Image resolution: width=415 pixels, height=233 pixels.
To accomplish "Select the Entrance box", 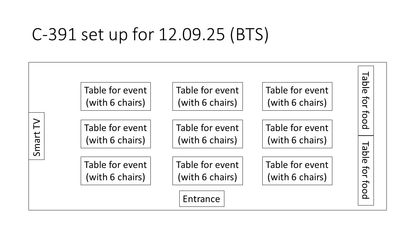I will [201, 199].
